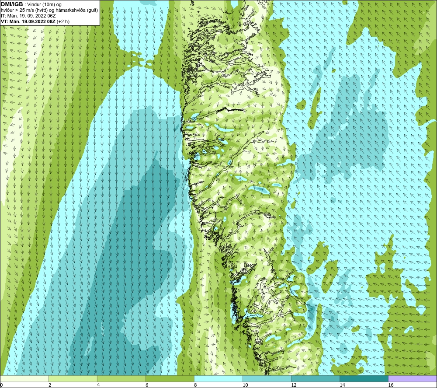The width and height of the screenshot is (437, 388).
Task: Click the 0–2 m/s pale legend swatch
Action: [x=24, y=379]
